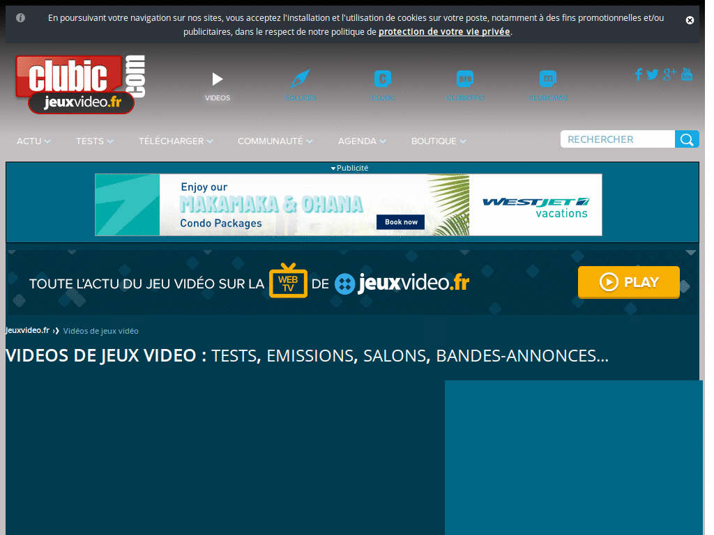The image size is (714, 535).
Task: Expand the ACTU menu
Action: (33, 141)
